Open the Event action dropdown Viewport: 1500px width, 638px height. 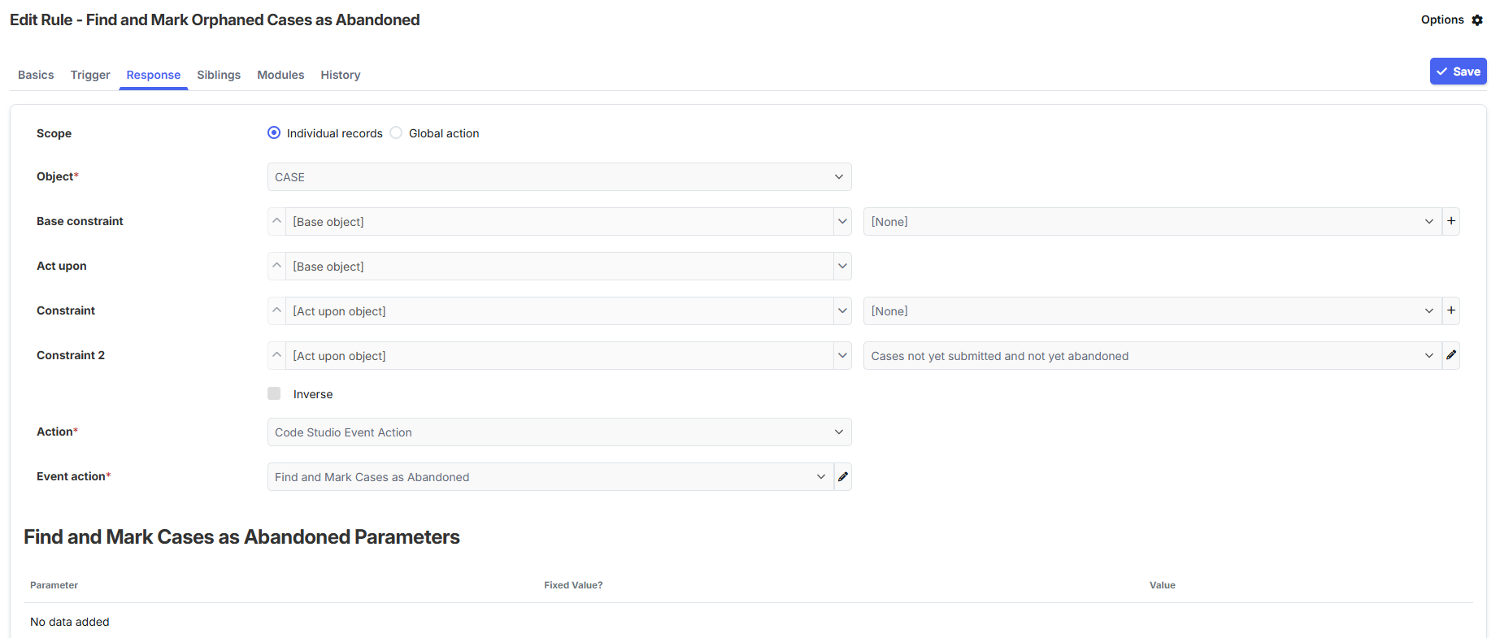click(550, 477)
